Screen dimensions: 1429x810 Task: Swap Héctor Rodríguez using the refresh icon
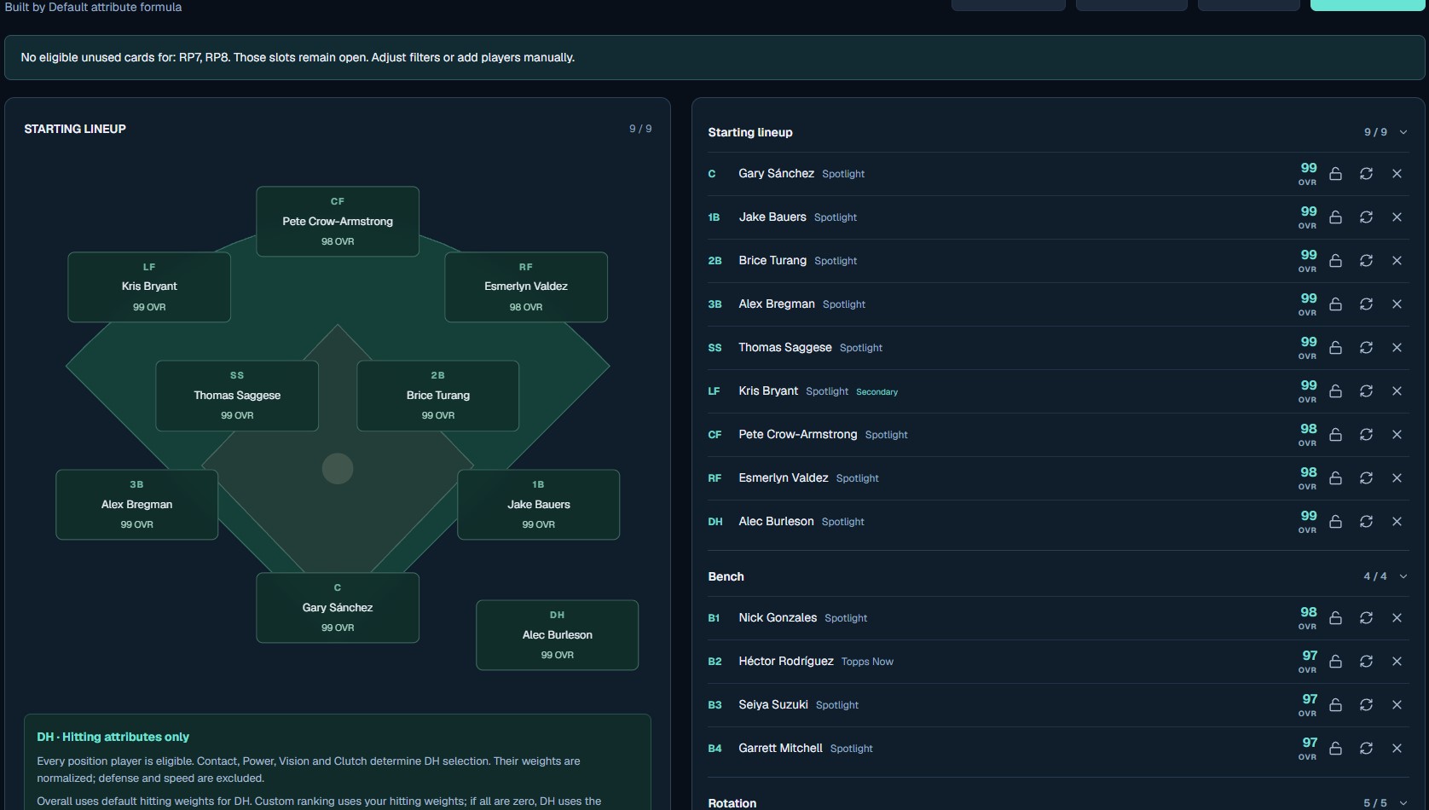[1366, 662]
